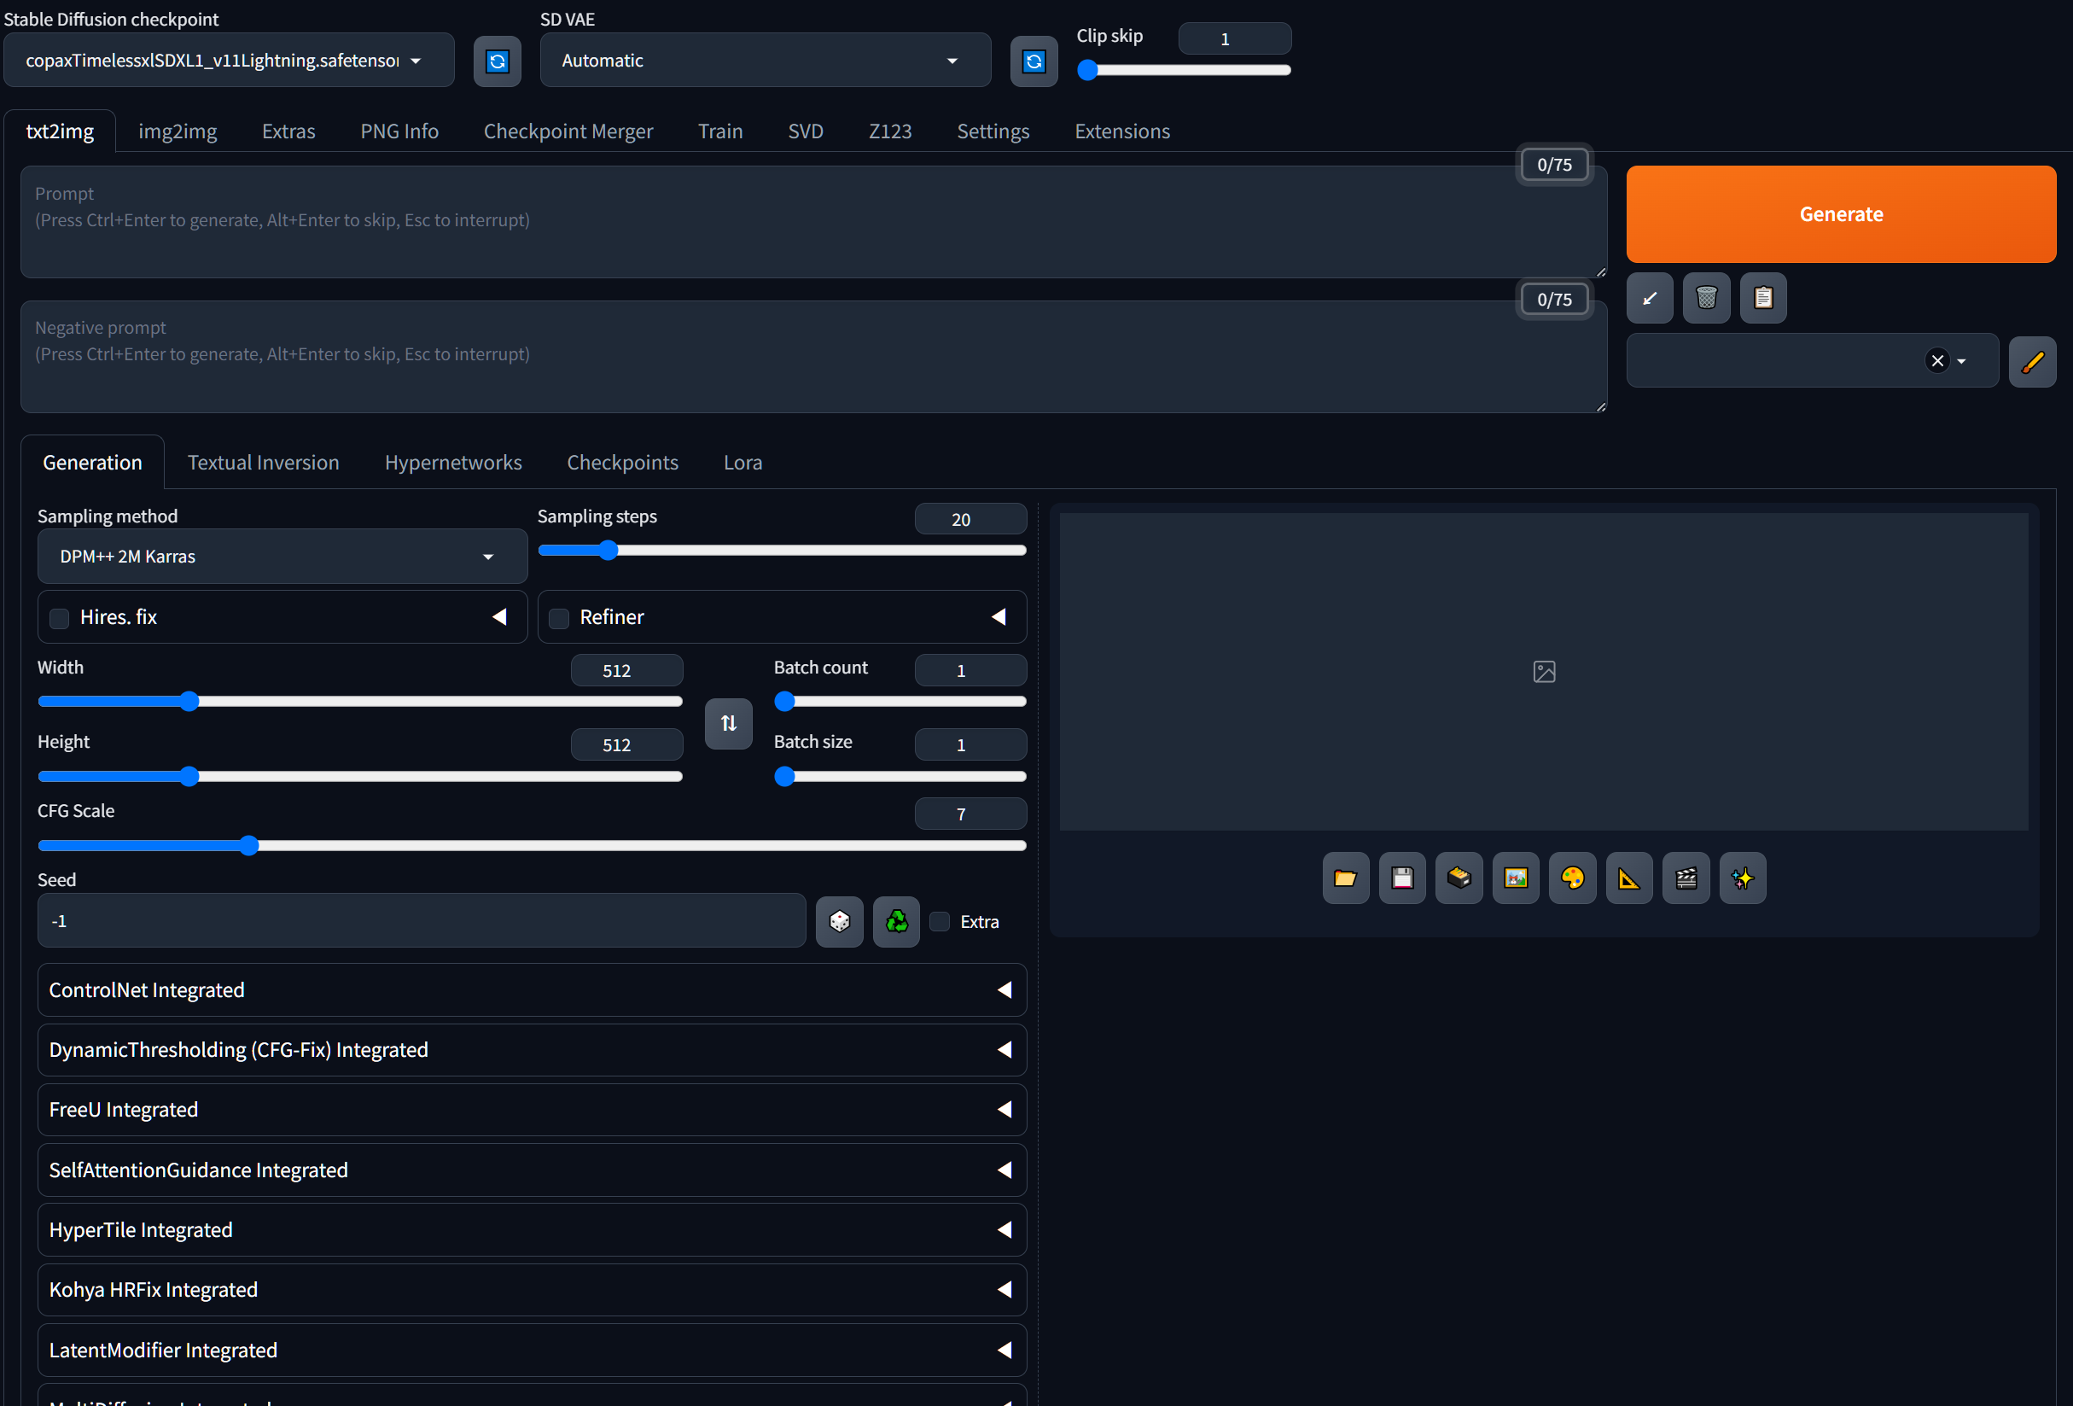The image size is (2073, 1406).
Task: Open the Sampling method dropdown
Action: (x=281, y=556)
